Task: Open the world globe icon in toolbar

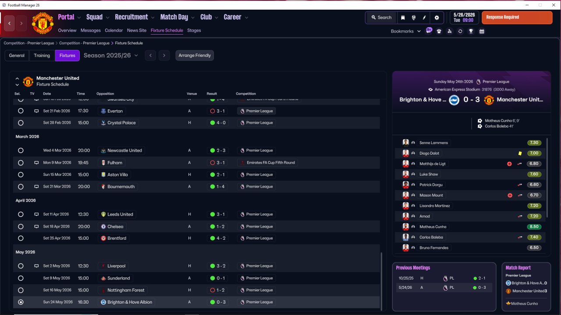Action: coord(413,17)
